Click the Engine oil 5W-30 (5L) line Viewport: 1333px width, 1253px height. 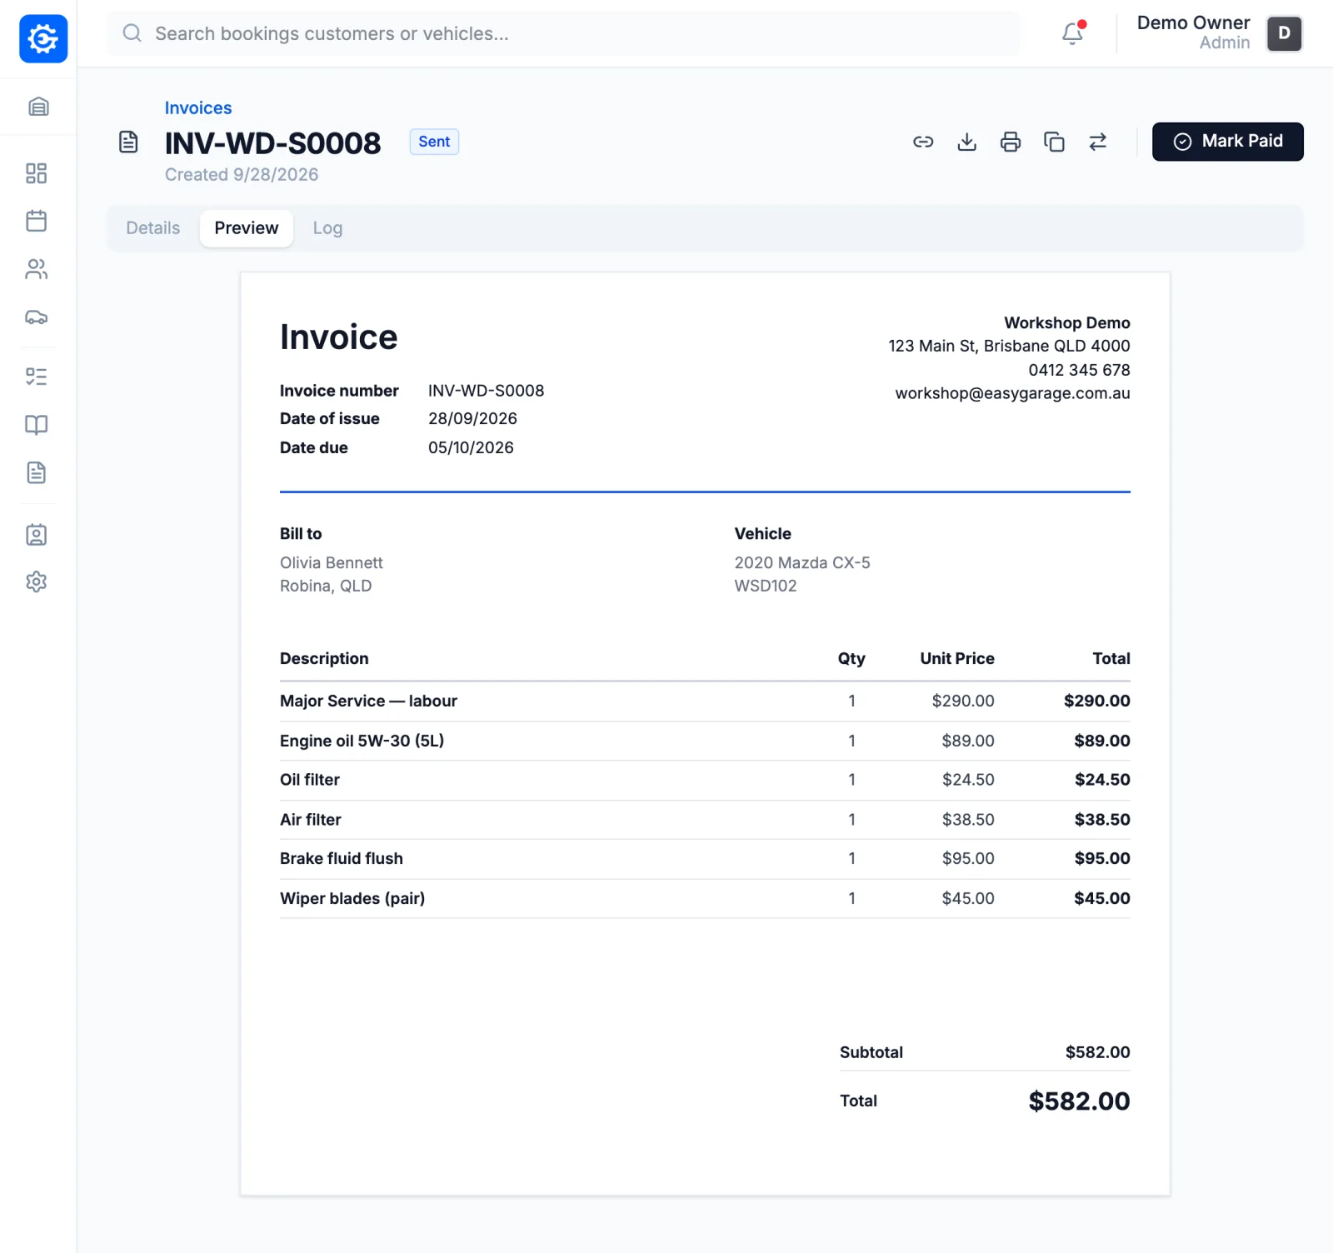pos(705,741)
